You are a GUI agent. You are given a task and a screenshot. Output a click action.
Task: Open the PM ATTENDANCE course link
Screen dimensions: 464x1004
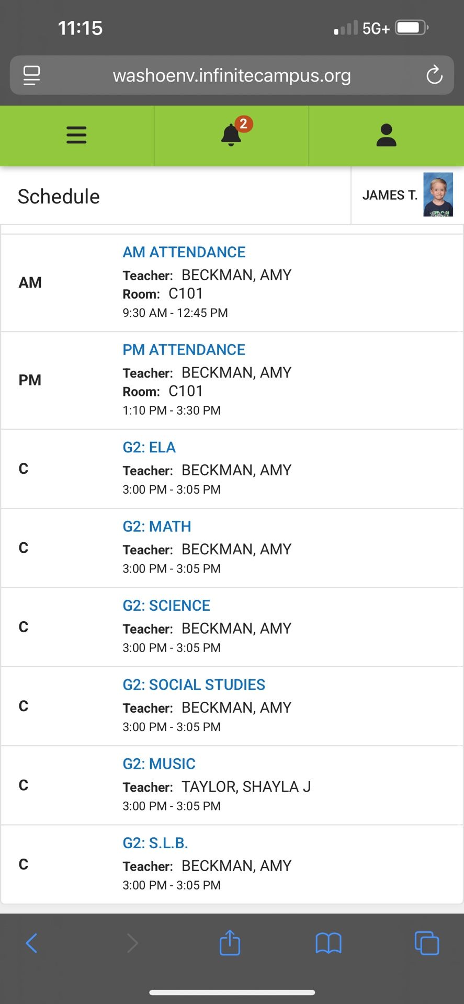184,350
